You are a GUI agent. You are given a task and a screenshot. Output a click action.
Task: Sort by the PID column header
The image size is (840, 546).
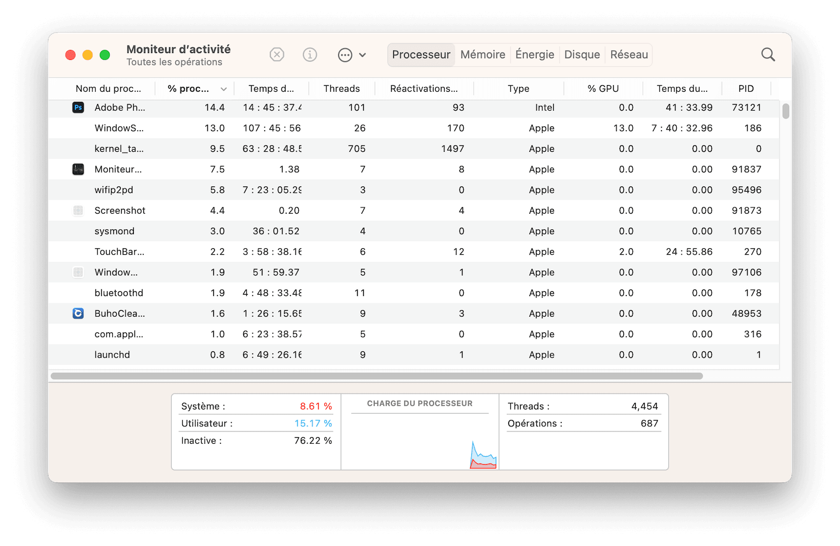click(x=745, y=89)
